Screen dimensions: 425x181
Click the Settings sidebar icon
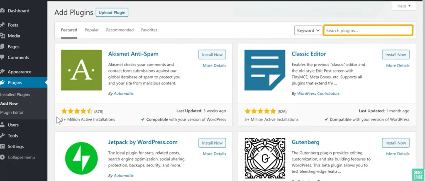tap(2, 146)
